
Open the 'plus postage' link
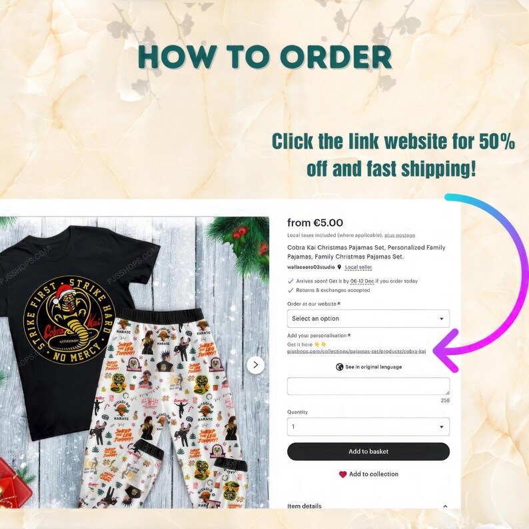pyautogui.click(x=400, y=235)
